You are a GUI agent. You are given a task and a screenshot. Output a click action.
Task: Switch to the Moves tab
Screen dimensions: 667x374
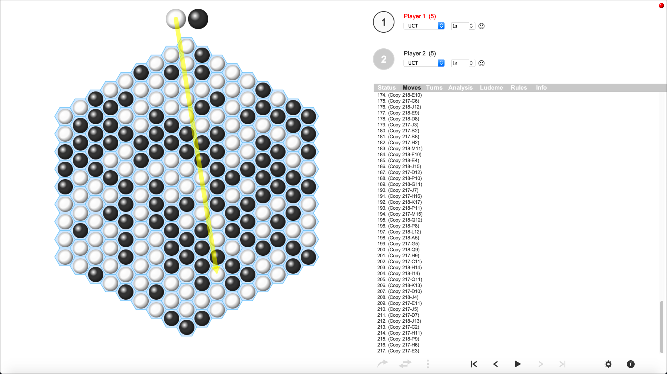coord(412,88)
